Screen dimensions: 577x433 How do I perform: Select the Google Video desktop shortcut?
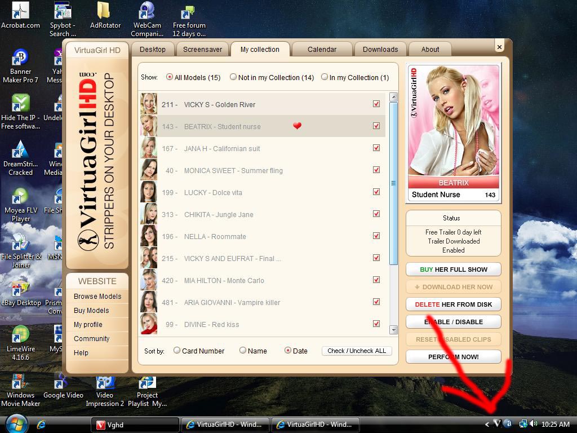(63, 386)
